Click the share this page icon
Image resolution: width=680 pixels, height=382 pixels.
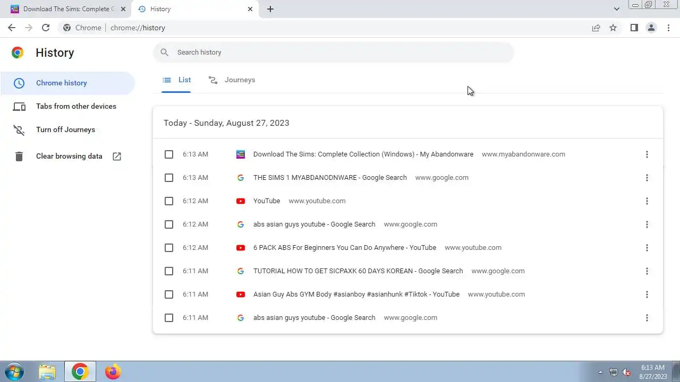596,28
